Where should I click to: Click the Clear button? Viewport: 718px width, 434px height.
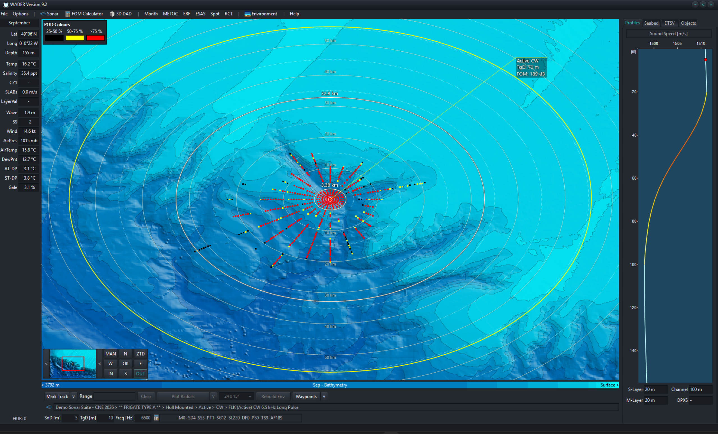coord(146,396)
